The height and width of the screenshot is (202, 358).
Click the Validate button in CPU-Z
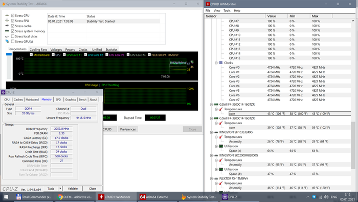pyautogui.click(x=73, y=189)
